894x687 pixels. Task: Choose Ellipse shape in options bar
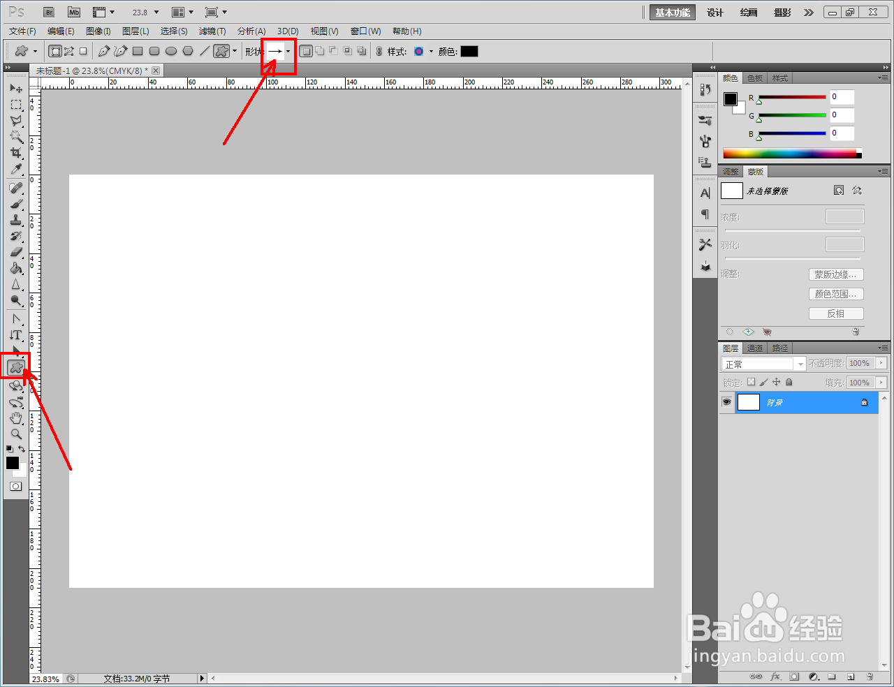tap(171, 51)
